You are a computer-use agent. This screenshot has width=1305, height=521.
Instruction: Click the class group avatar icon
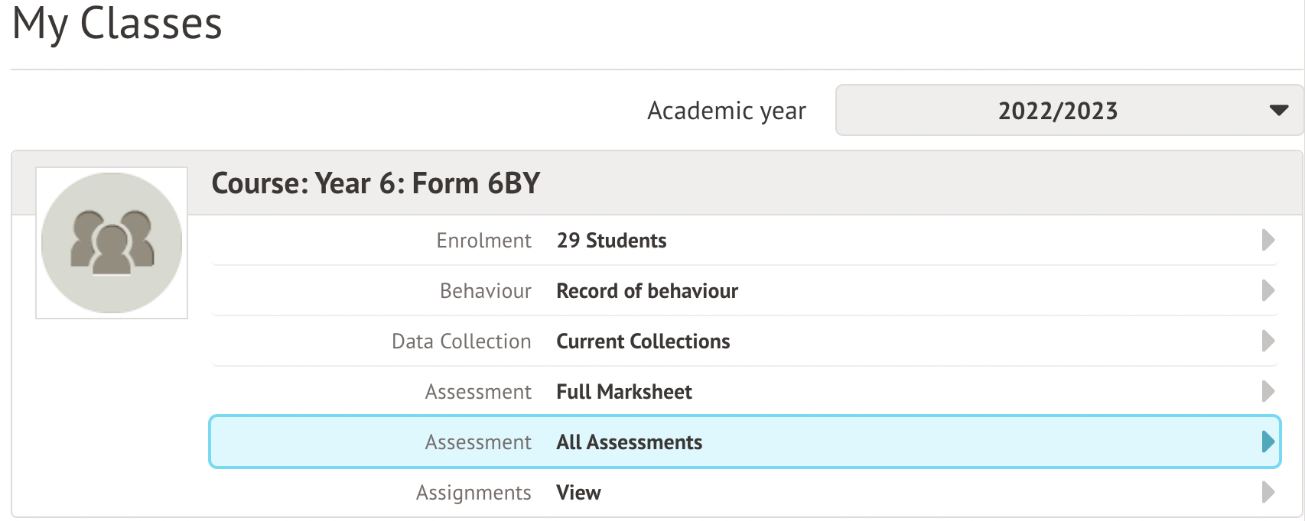112,242
